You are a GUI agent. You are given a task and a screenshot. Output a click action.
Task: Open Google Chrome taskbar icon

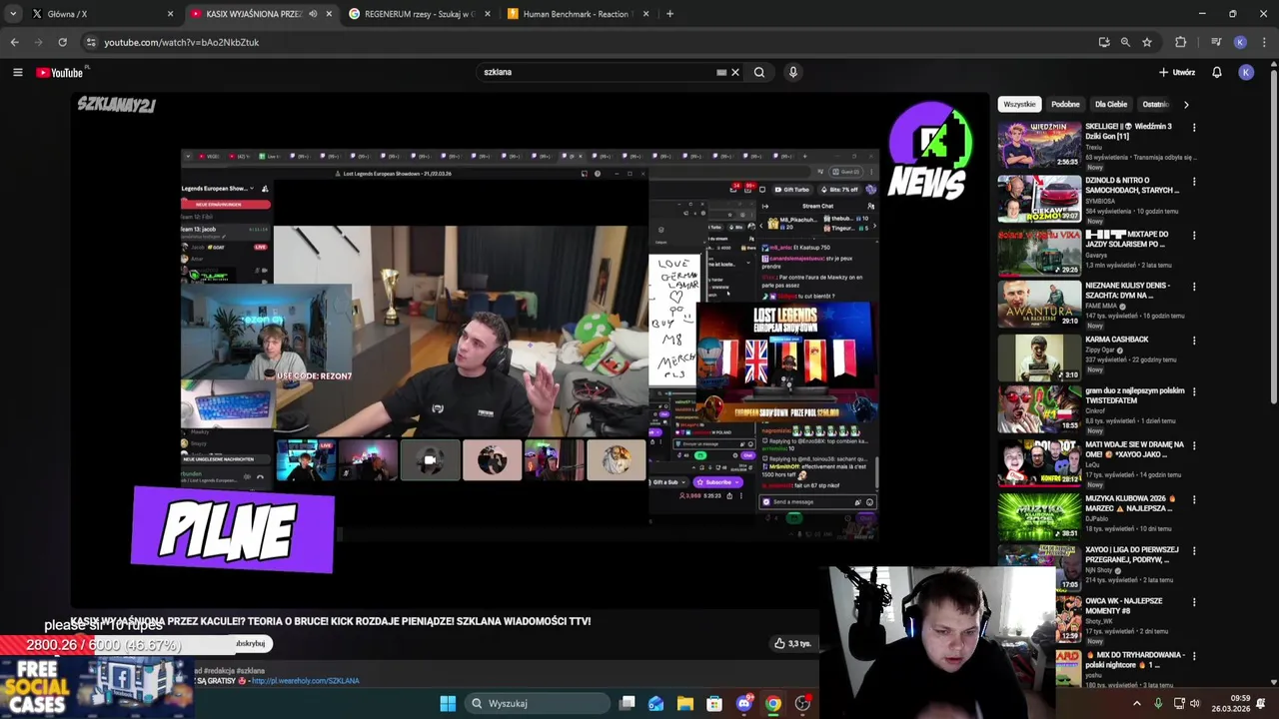click(x=773, y=703)
